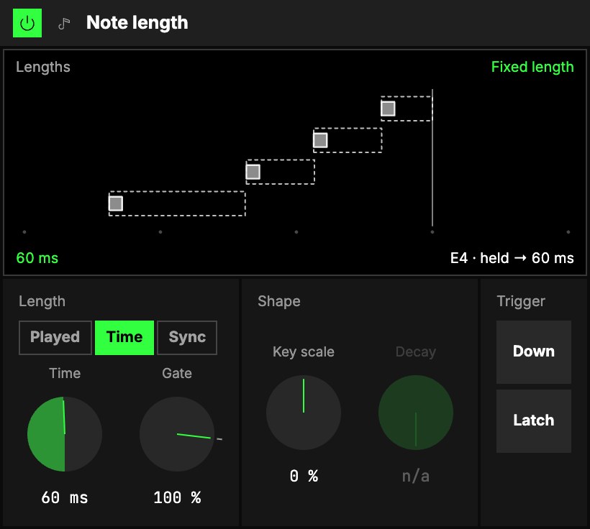
Task: Click the 60 ms Time knob value
Action: point(64,497)
